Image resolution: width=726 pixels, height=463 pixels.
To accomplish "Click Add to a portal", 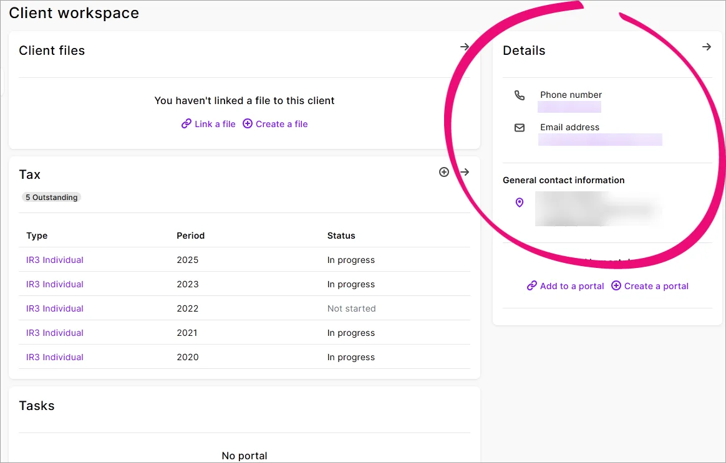I will [571, 285].
